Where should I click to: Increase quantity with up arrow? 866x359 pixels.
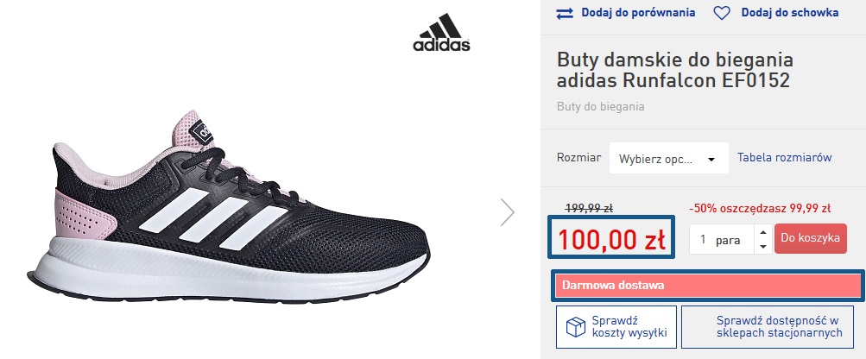(x=763, y=232)
